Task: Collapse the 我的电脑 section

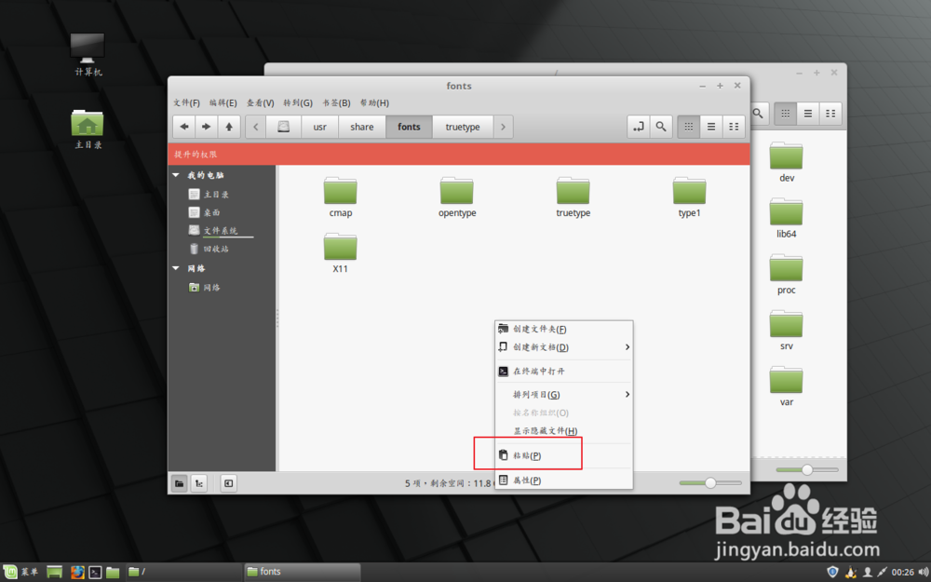Action: 175,174
